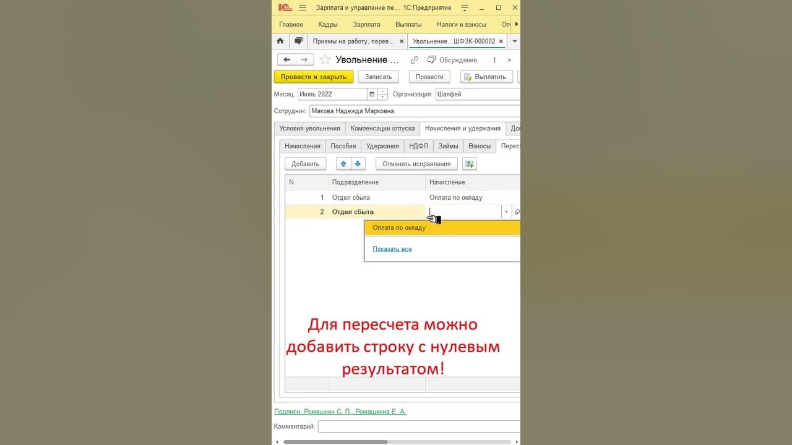Click the horizontal scrollbar at the bottom
The image size is (792, 445).
pos(335,442)
